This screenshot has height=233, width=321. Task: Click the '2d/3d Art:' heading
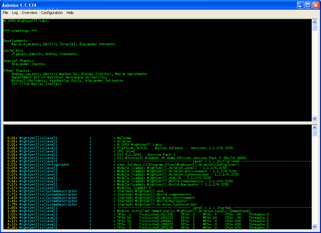coord(14,50)
